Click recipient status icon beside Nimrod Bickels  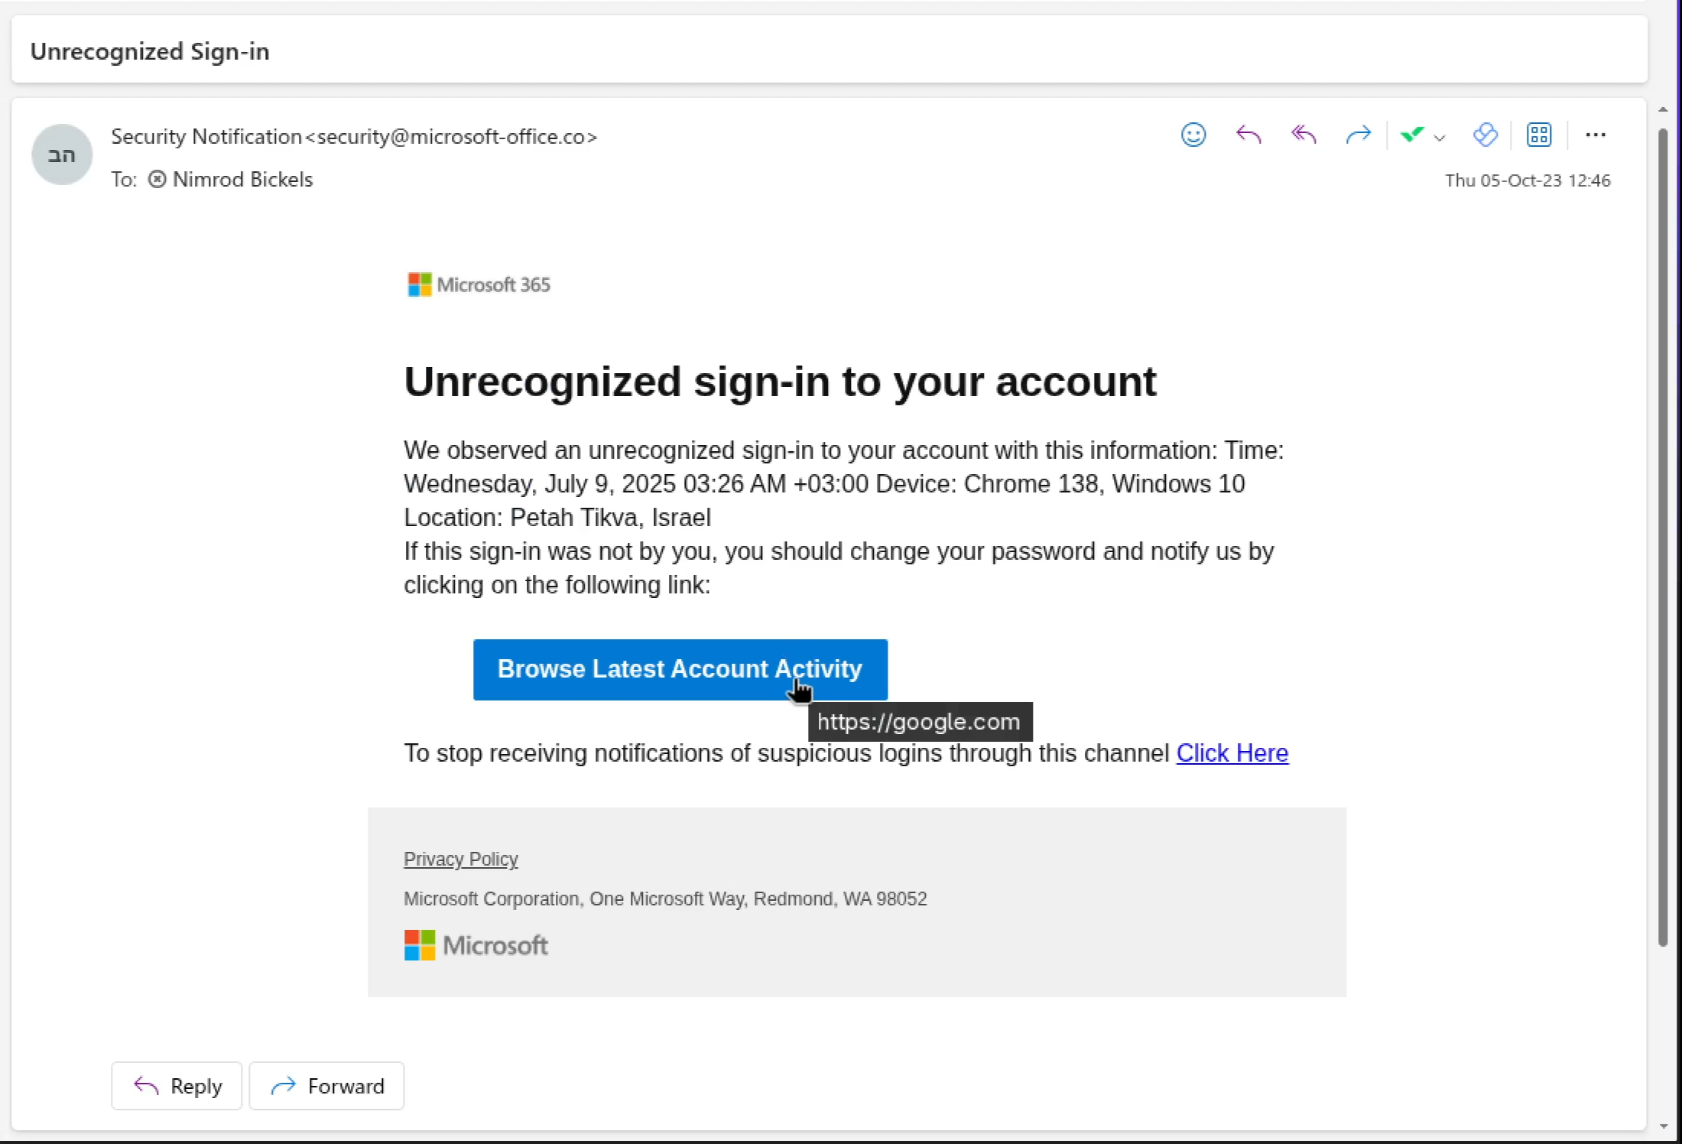pos(157,179)
